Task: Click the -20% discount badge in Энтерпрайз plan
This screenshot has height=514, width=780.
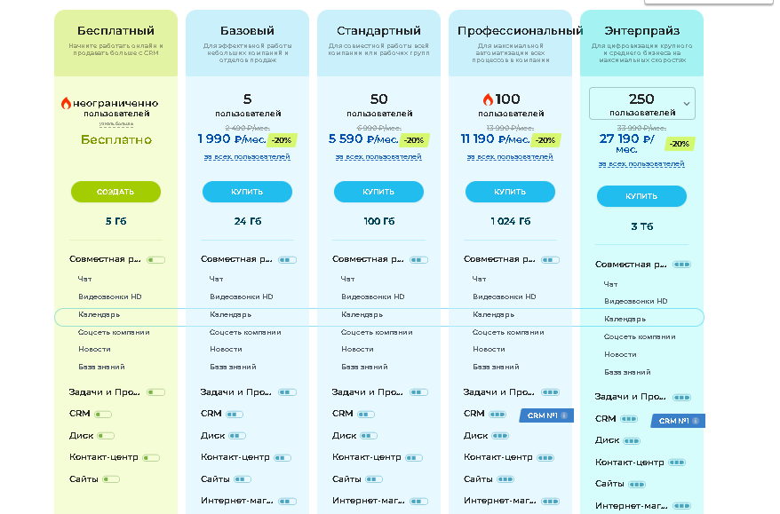Action: point(680,144)
